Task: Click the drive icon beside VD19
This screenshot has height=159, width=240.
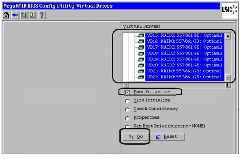Action: (141, 60)
